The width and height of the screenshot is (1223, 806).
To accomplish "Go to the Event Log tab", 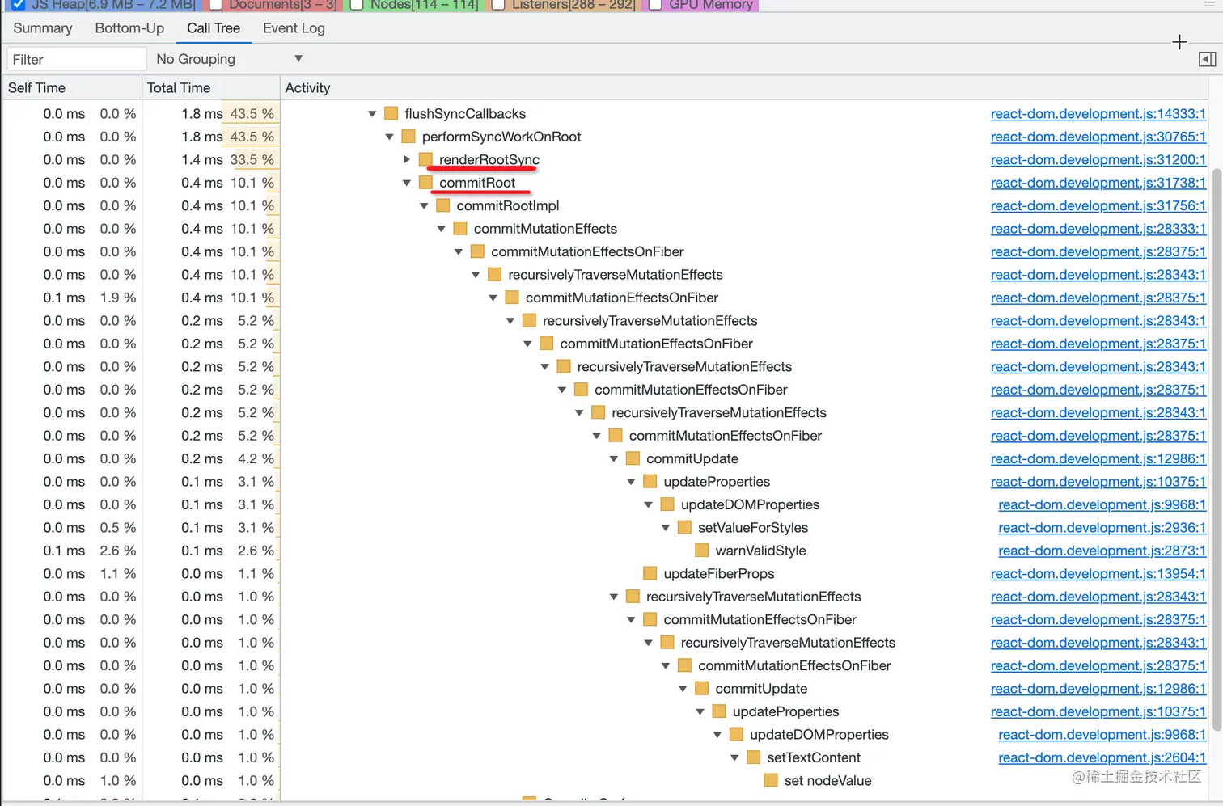I will (294, 28).
